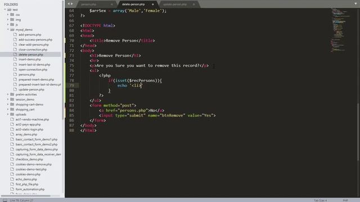Open insert-demo.php file
Screen dimensions: 360x202
tap(30, 59)
